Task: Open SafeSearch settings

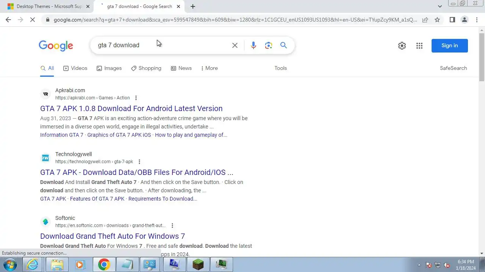Action: 453,68
